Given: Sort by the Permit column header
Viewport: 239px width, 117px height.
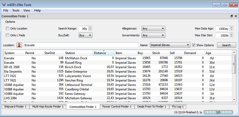Looking at the screenshot, I should point(34,53).
